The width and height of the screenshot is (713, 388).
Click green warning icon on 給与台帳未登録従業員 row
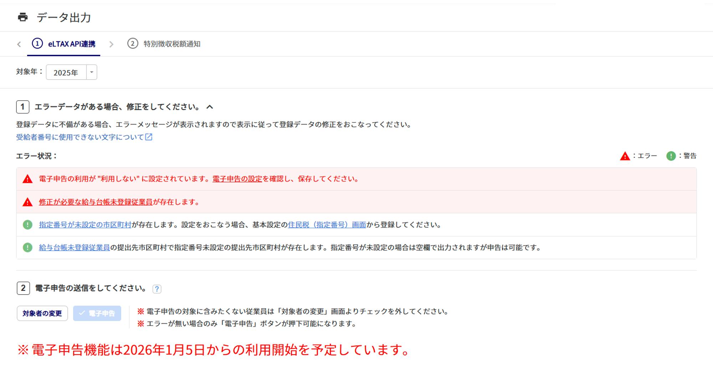point(27,247)
